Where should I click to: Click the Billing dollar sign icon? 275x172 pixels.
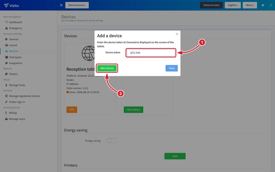6,113
